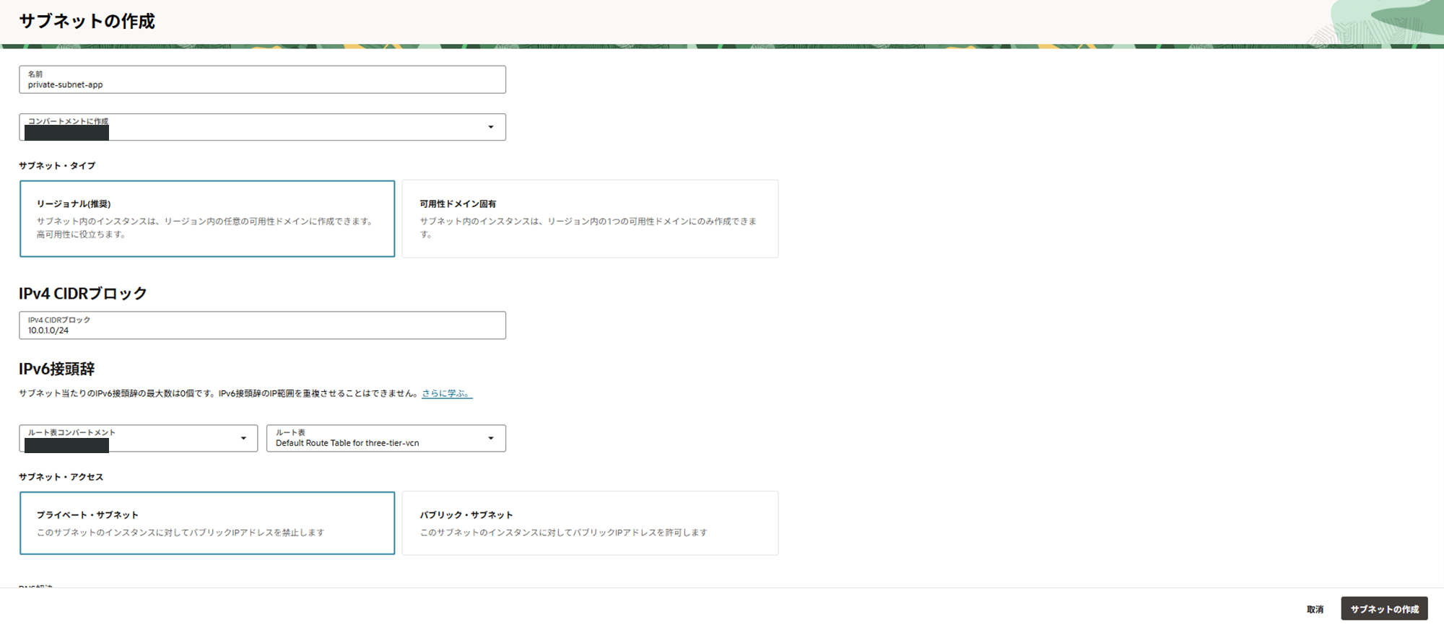Open the route table dropdown showing Default Route Table
The image size is (1444, 627).
(x=386, y=438)
